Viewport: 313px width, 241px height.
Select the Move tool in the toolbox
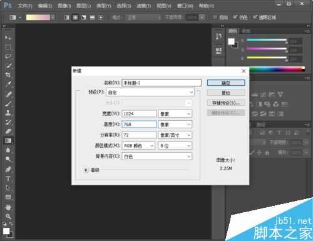[x=8, y=38]
